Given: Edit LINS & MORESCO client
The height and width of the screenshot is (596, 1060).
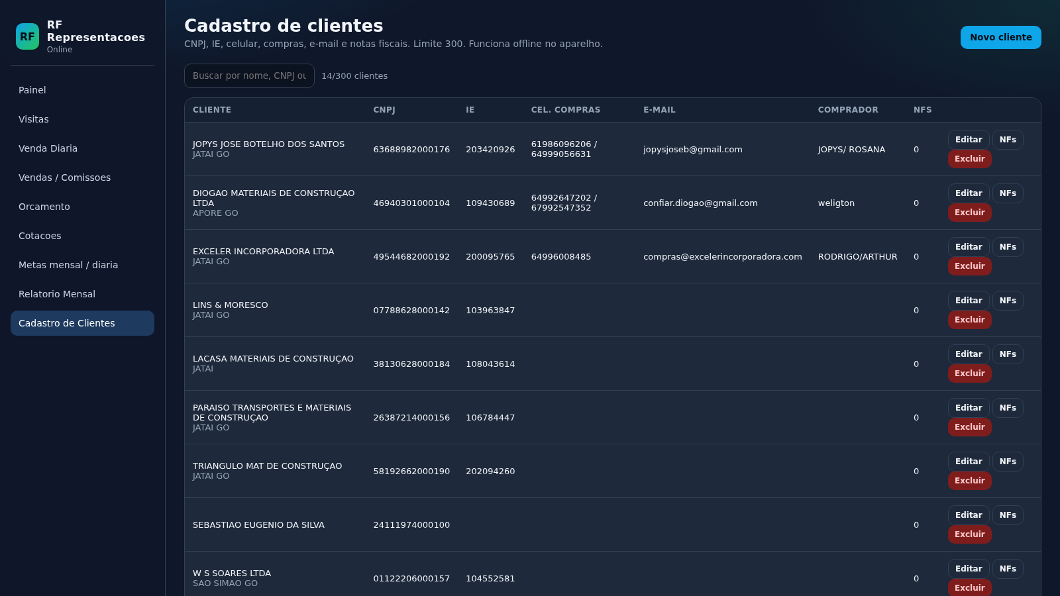Looking at the screenshot, I should tap(969, 301).
